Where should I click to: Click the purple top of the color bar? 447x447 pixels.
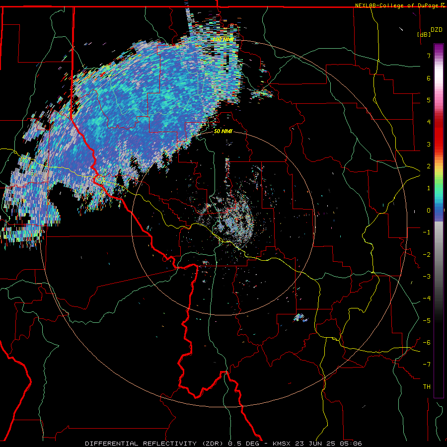pos(439,49)
